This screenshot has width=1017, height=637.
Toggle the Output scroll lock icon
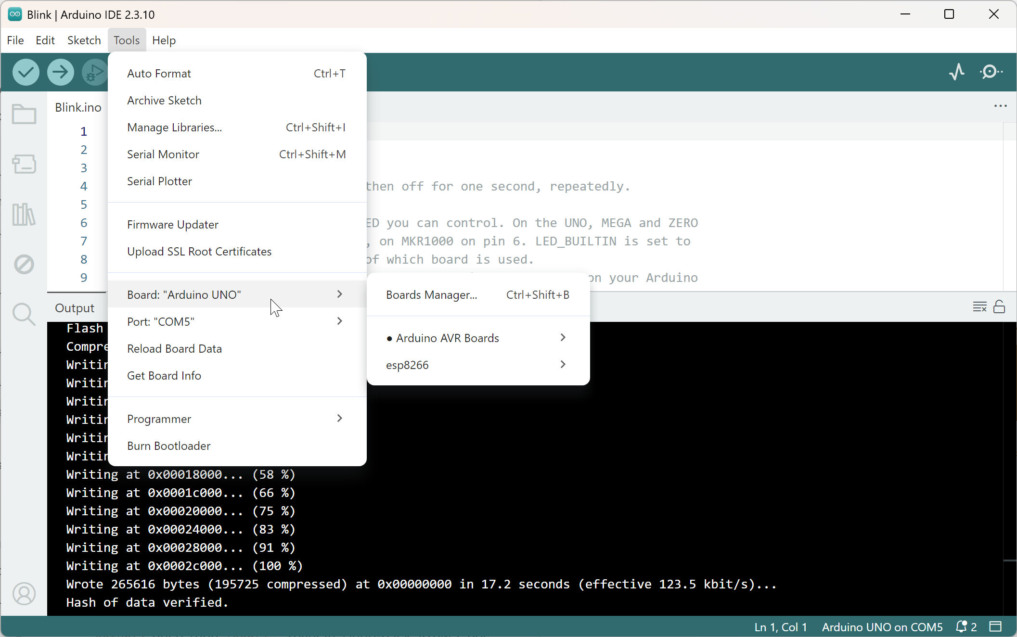[999, 307]
